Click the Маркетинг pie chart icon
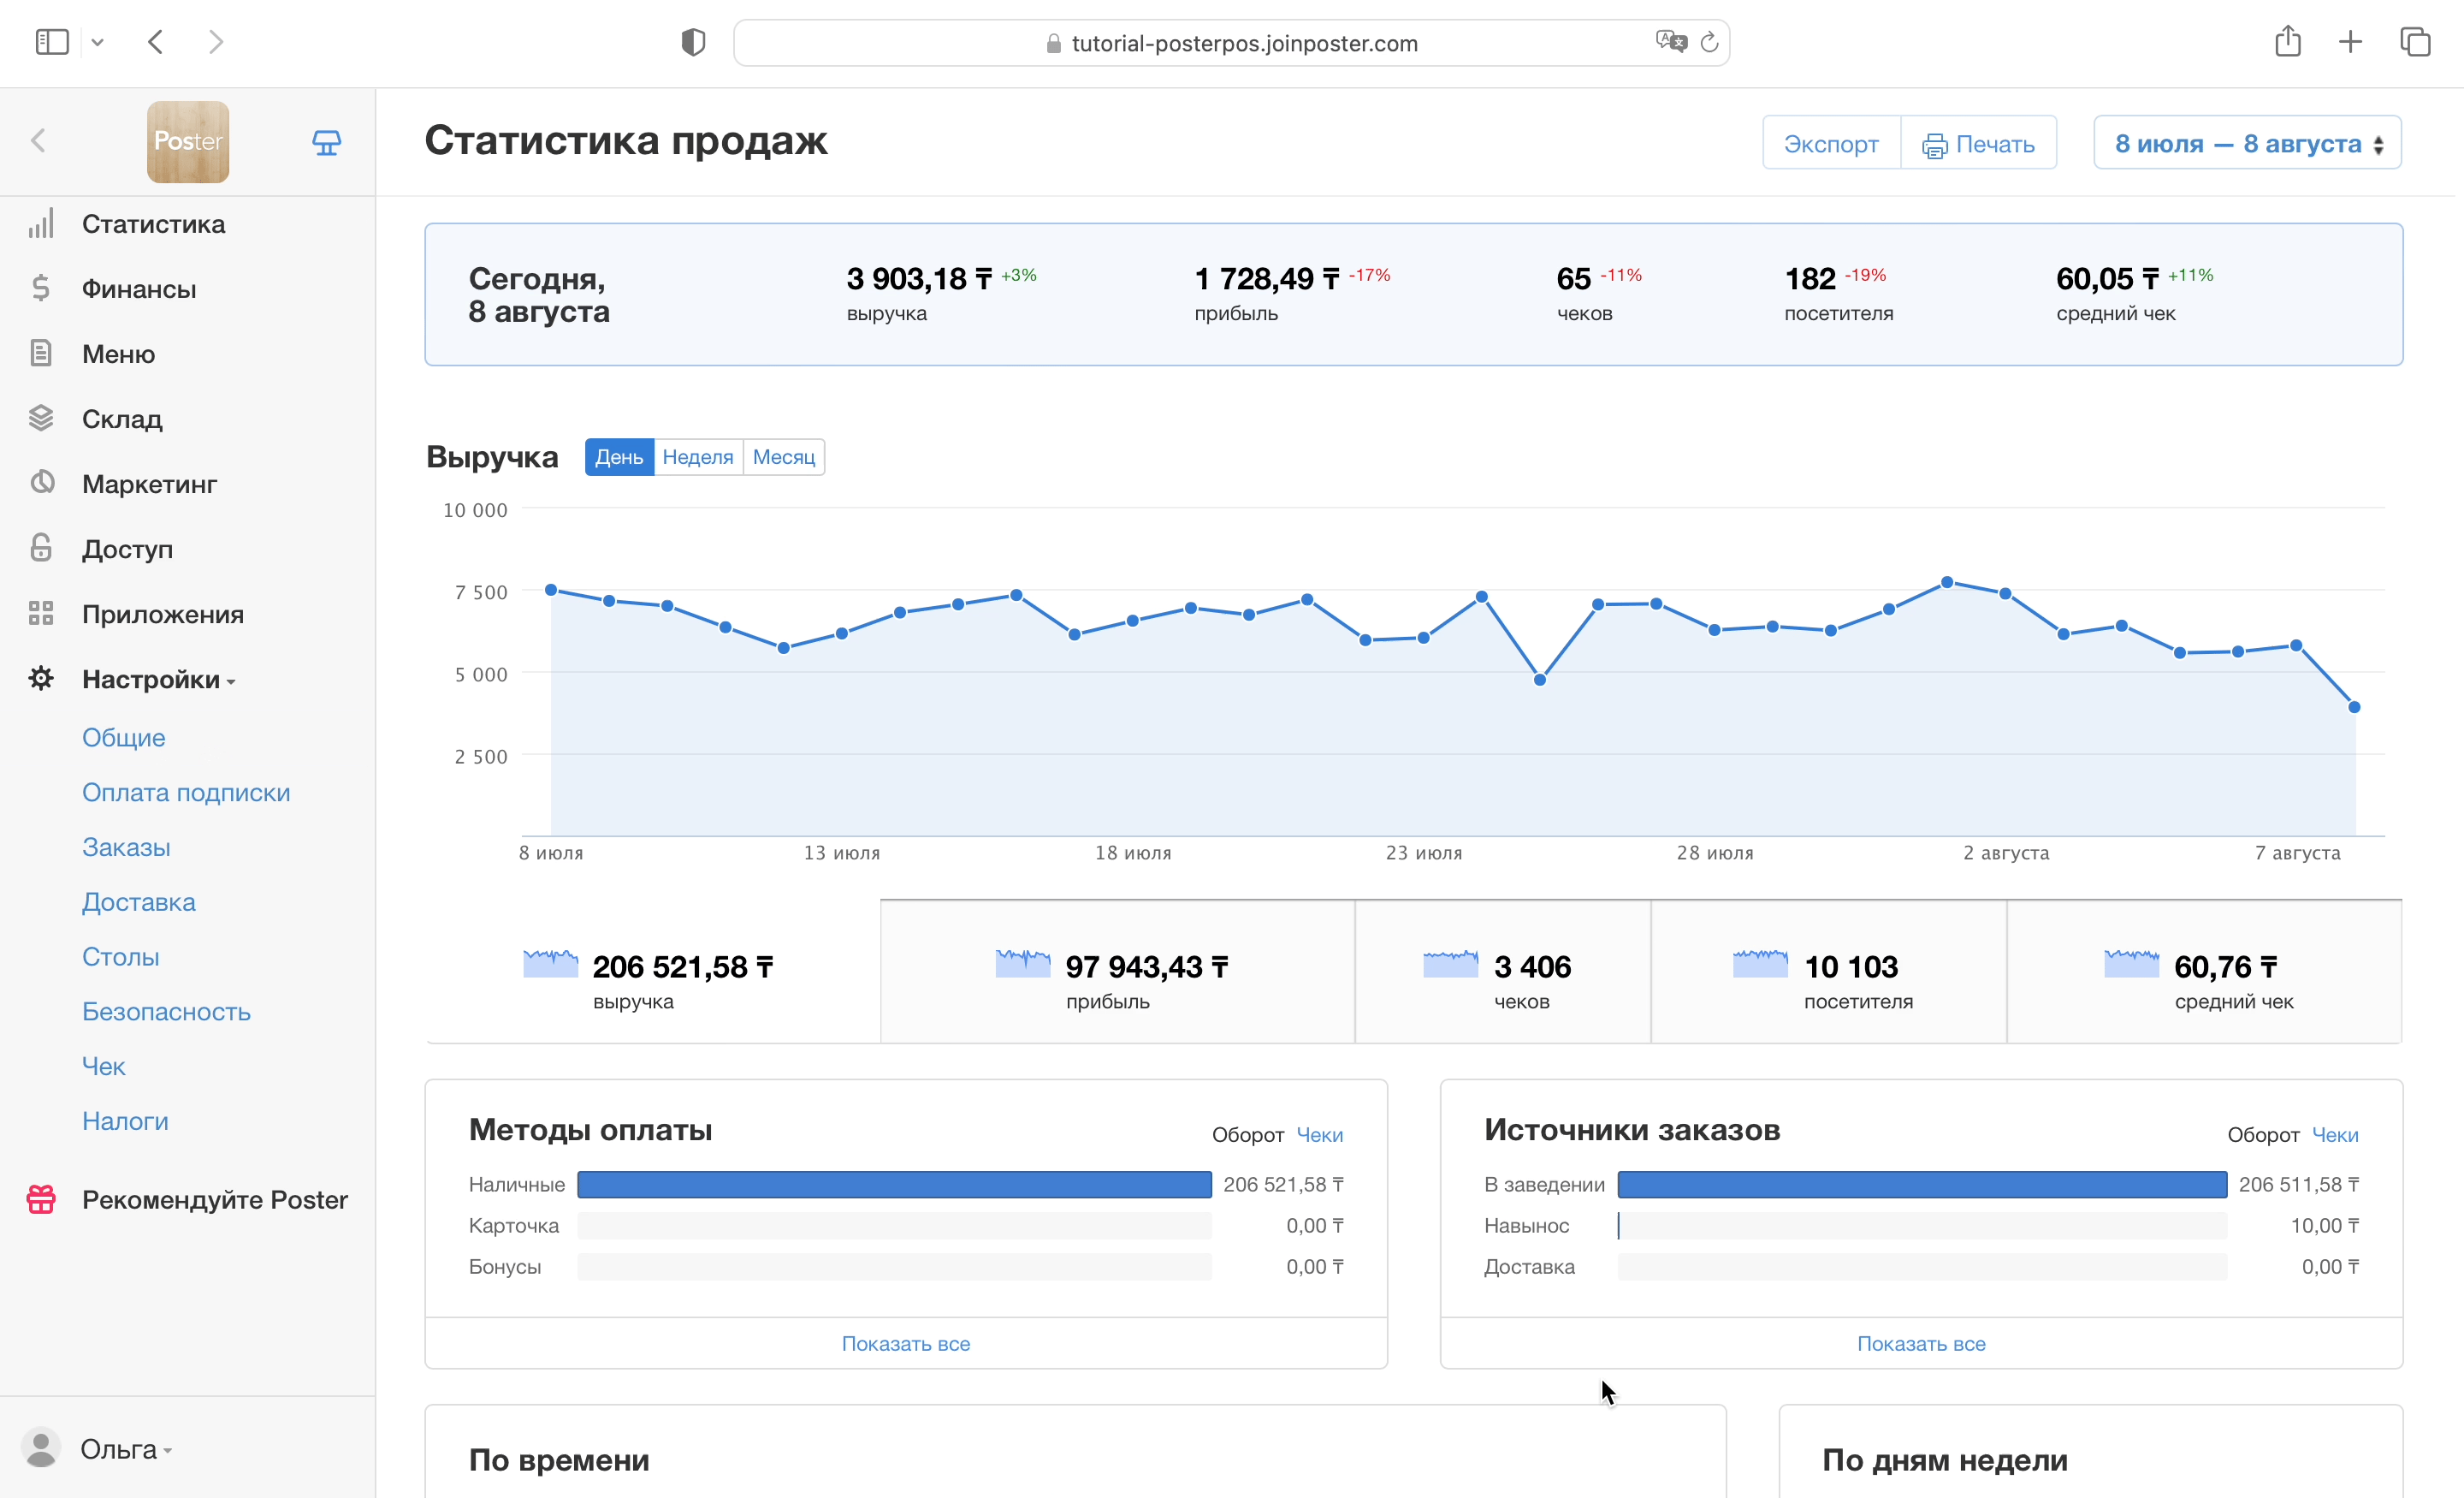This screenshot has height=1498, width=2464. coord(41,484)
